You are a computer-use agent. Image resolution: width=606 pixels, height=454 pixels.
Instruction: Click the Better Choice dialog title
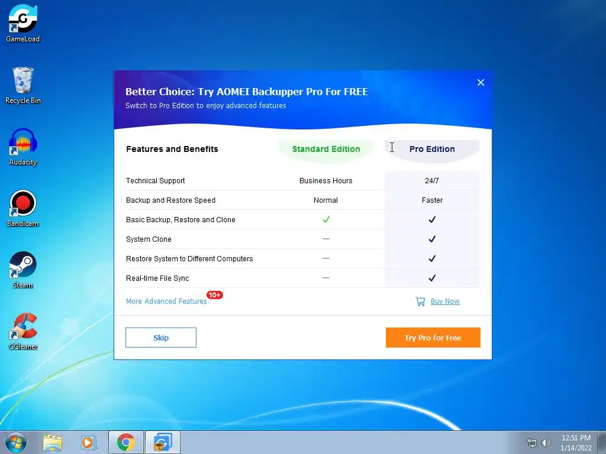point(247,92)
